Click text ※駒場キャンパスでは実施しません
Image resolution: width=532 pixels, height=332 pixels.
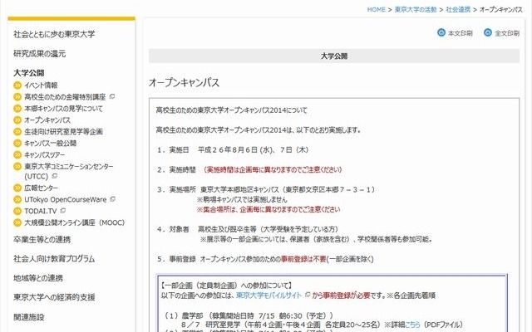coord(242,199)
